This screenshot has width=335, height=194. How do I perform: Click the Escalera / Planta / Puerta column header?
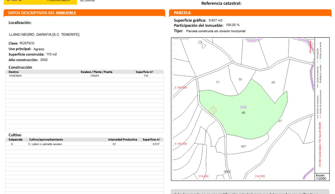[x=96, y=72]
